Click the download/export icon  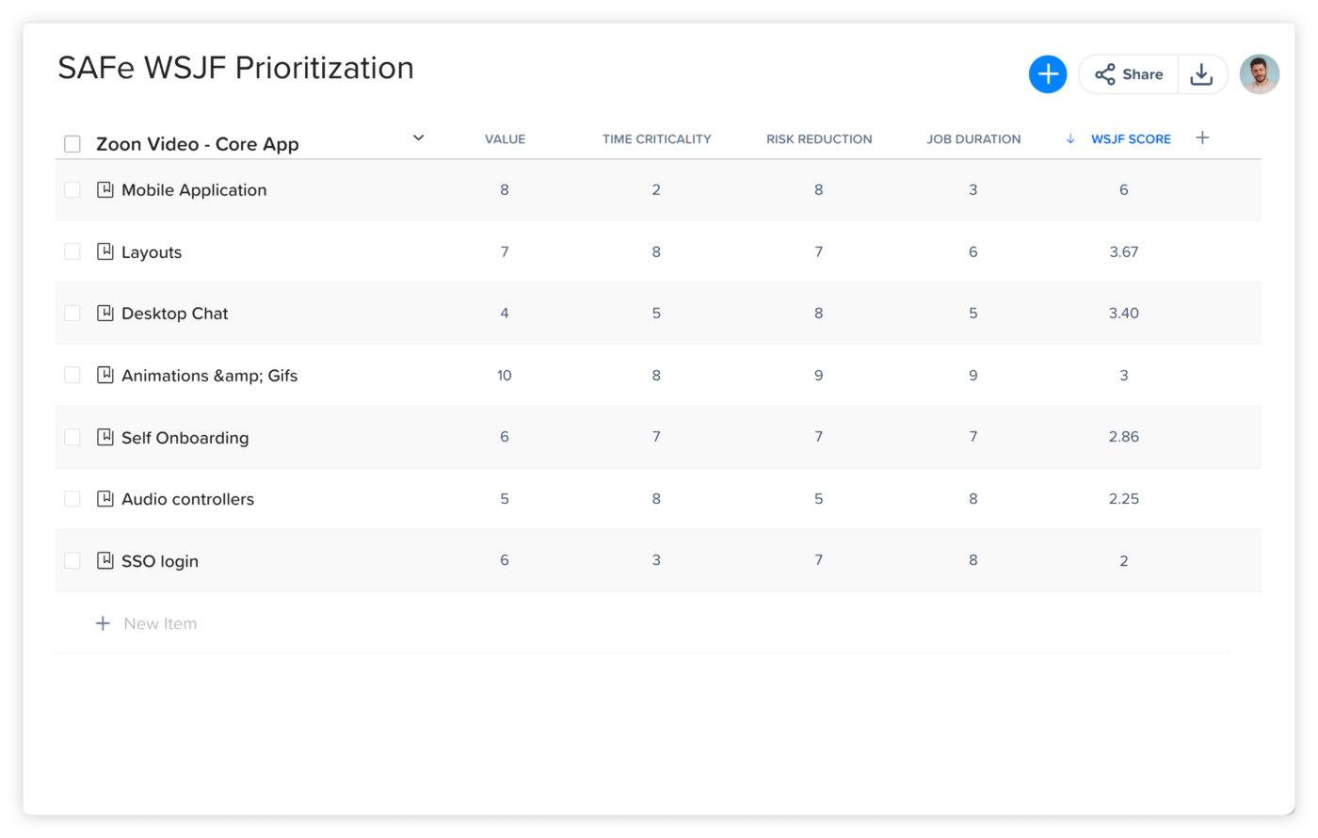[x=1202, y=73]
